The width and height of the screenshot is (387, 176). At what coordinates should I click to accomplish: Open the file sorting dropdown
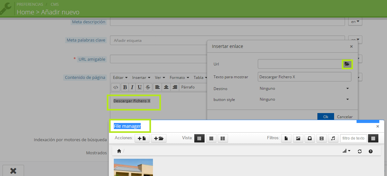tap(346, 151)
